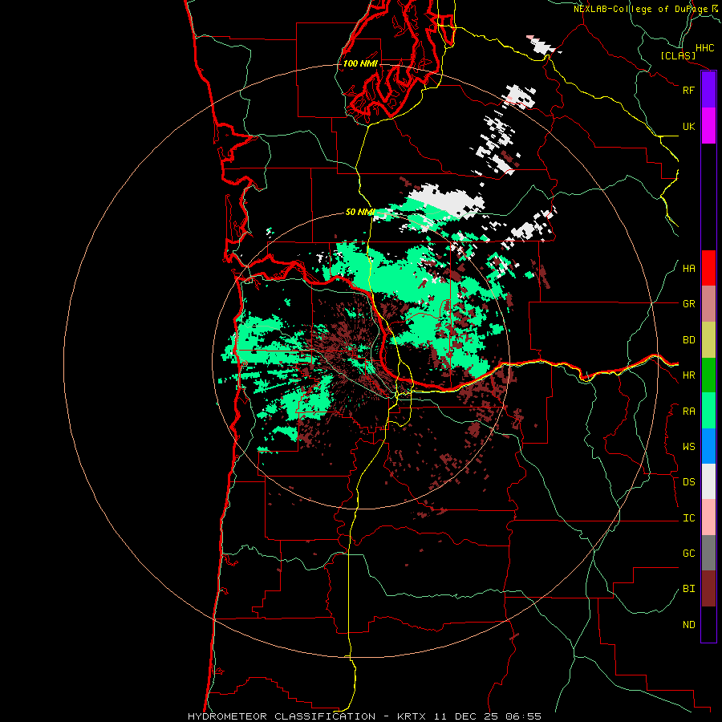The height and width of the screenshot is (722, 722).
Task: Click the "IC" legend label
Action: pos(688,518)
